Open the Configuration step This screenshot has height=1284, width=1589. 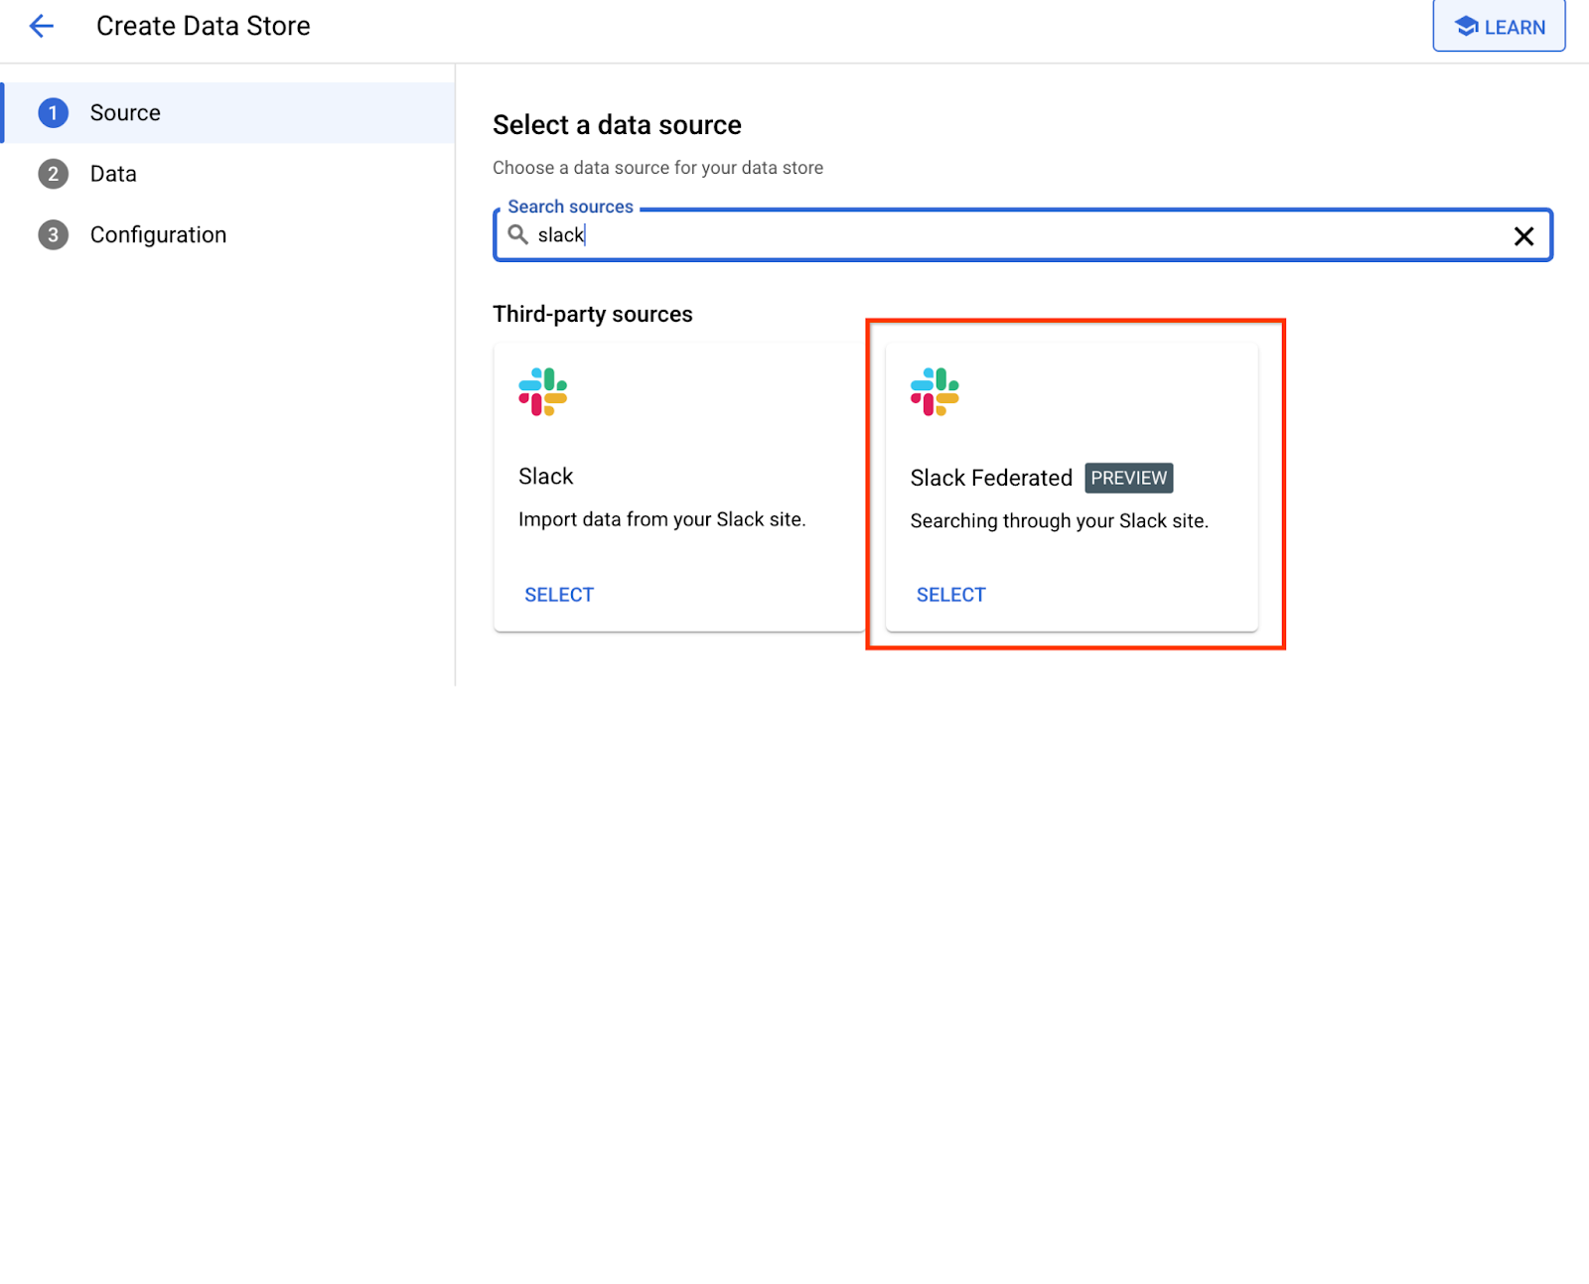coord(228,235)
